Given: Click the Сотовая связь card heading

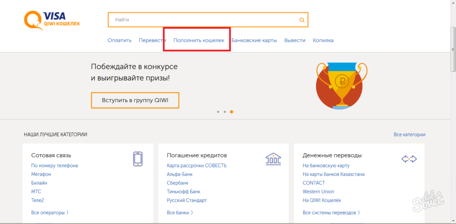Looking at the screenshot, I should [51, 156].
